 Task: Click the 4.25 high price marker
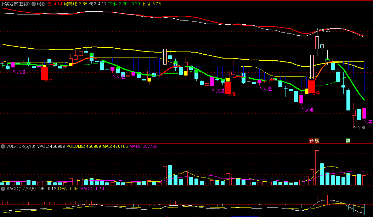click(x=325, y=30)
